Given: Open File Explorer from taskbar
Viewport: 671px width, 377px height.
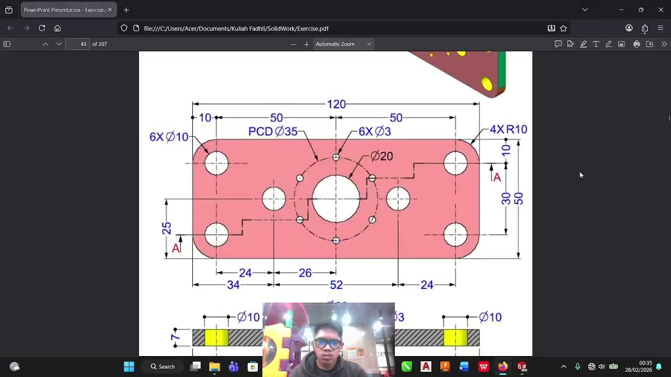Looking at the screenshot, I should pyautogui.click(x=214, y=367).
